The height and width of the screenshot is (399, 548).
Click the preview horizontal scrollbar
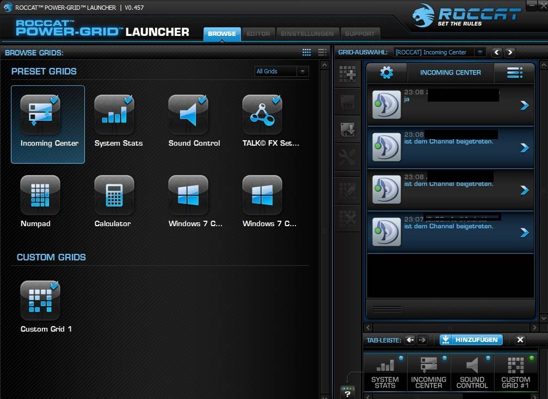[x=451, y=327]
